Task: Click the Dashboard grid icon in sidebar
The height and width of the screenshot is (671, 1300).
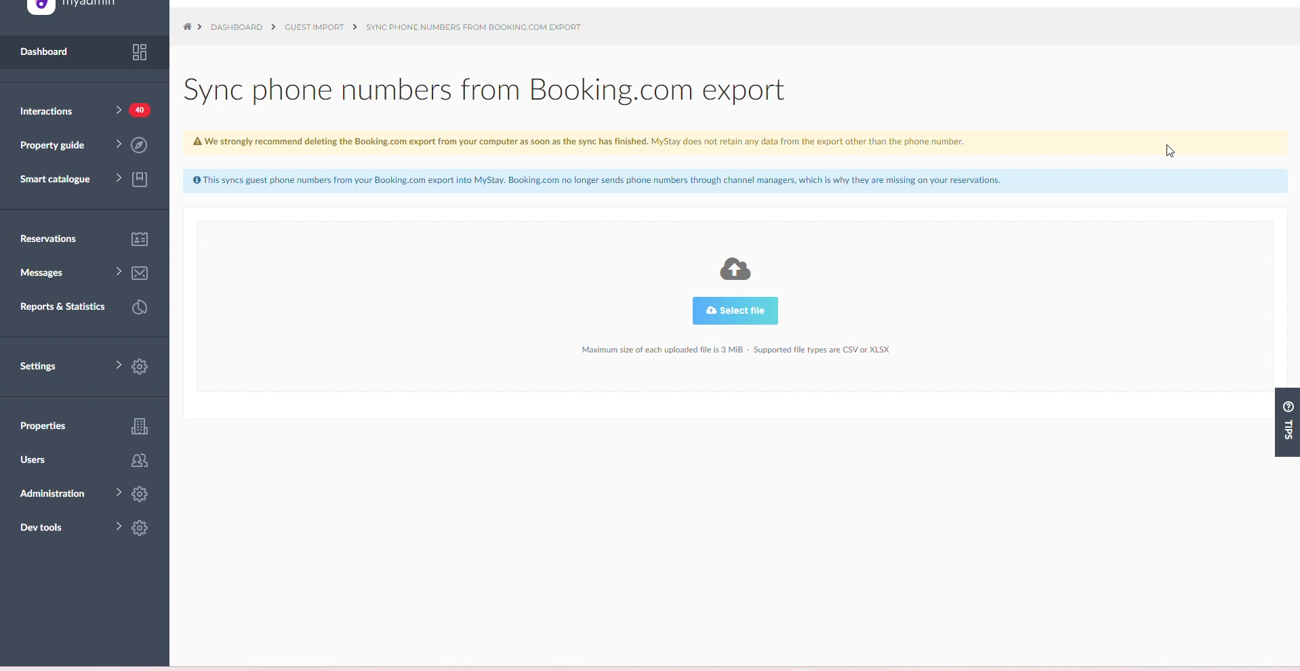Action: coord(140,52)
